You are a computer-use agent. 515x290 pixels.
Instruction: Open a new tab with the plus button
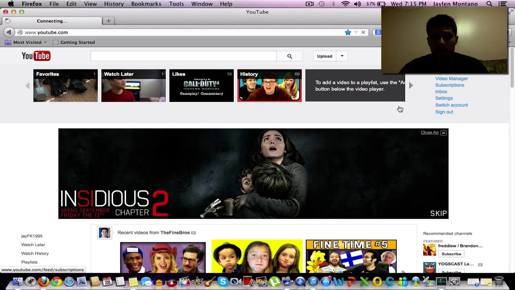pos(109,21)
